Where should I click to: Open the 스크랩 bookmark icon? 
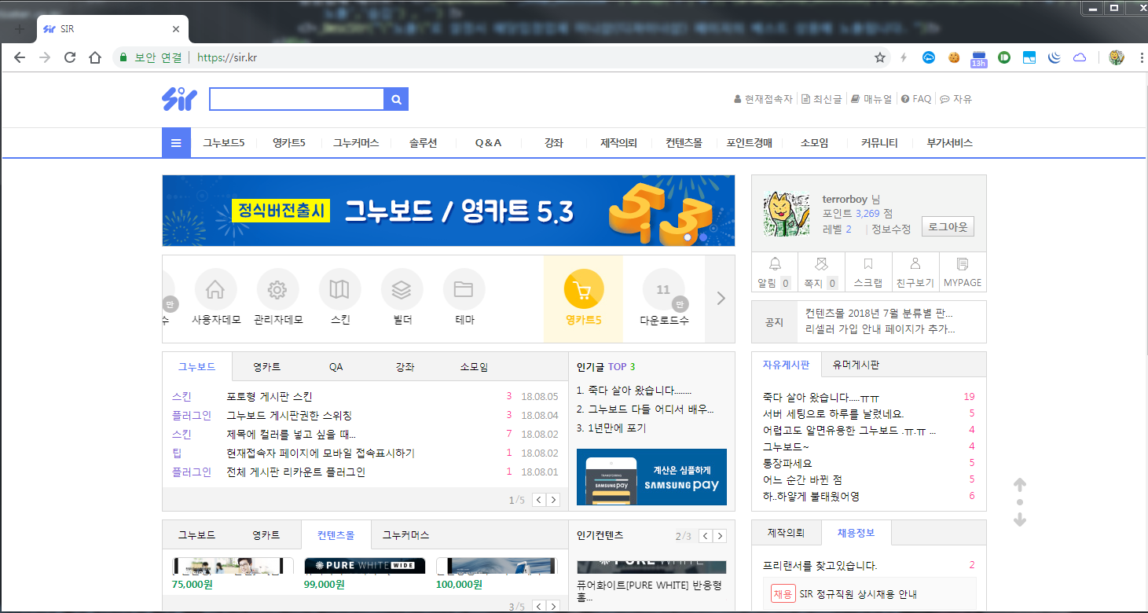pyautogui.click(x=868, y=265)
